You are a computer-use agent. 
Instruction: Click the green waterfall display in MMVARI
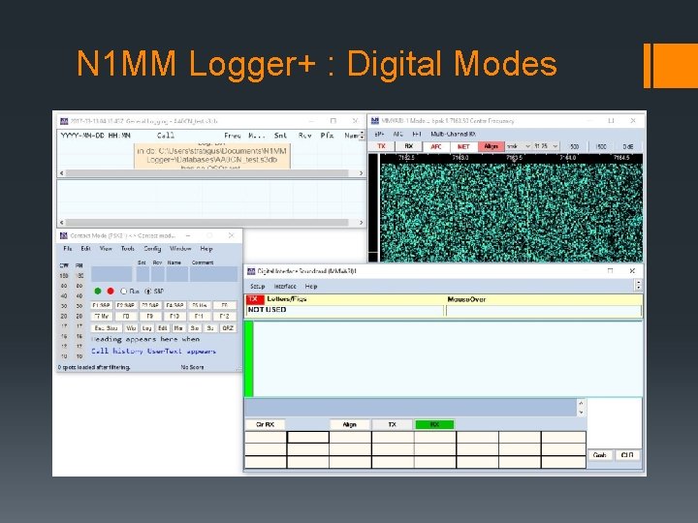click(x=511, y=212)
